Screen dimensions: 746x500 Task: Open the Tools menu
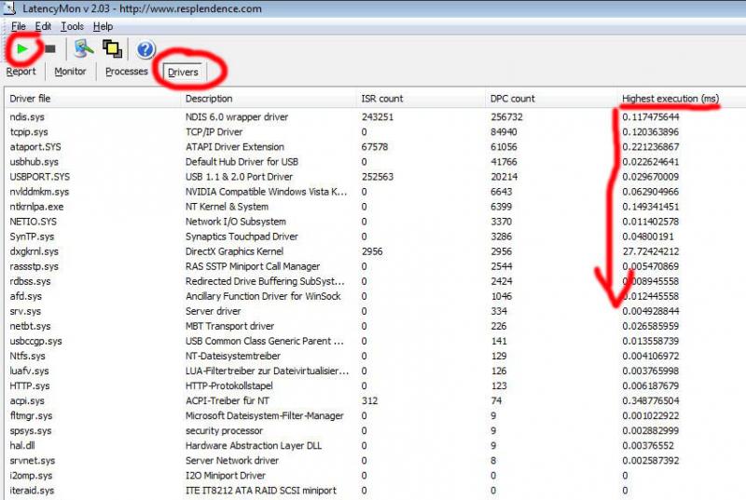click(x=72, y=26)
